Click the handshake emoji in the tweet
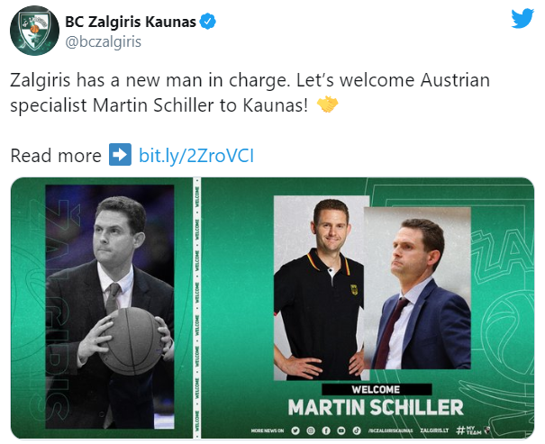This screenshot has height=444, width=545. point(328,104)
